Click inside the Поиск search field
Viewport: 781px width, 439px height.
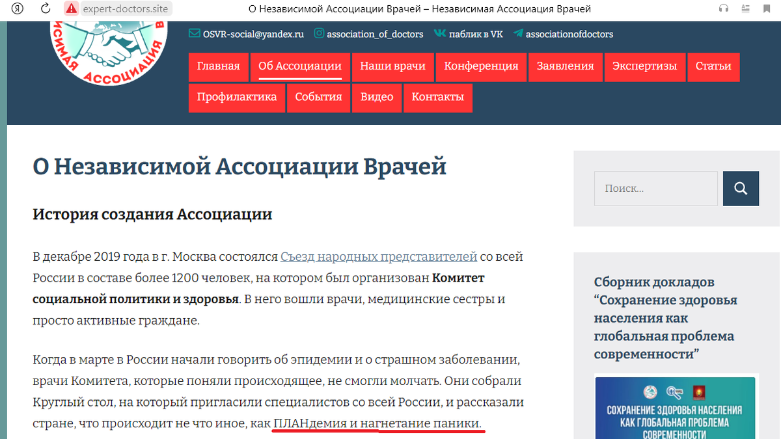tap(655, 189)
